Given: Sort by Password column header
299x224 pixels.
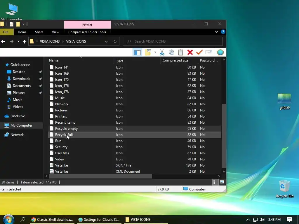Looking at the screenshot, I should tap(209, 60).
